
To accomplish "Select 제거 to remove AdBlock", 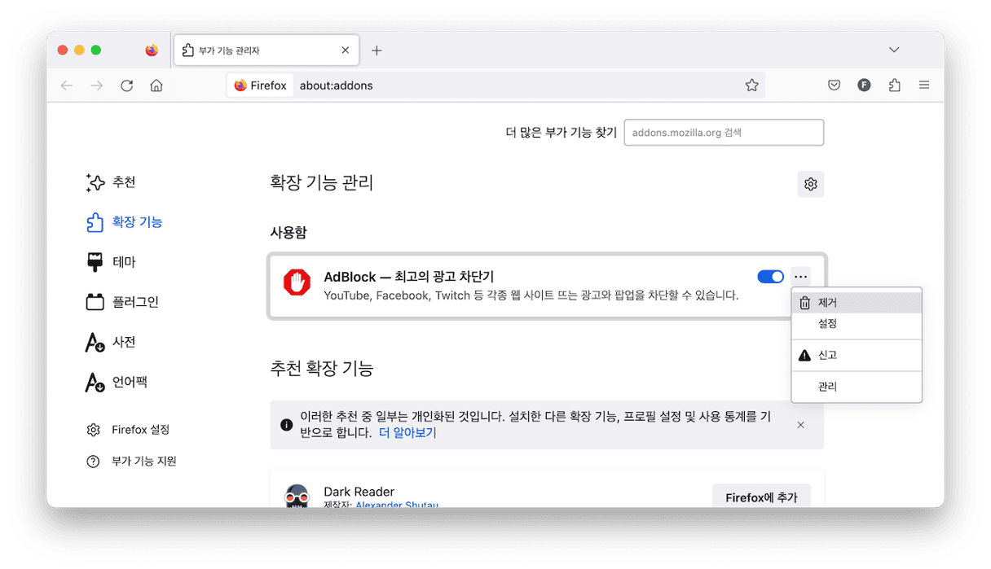I will [857, 303].
